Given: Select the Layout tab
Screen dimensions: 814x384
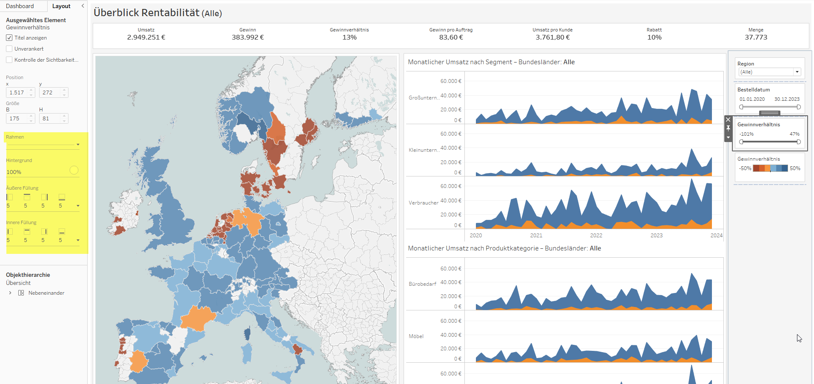Looking at the screenshot, I should click(61, 6).
